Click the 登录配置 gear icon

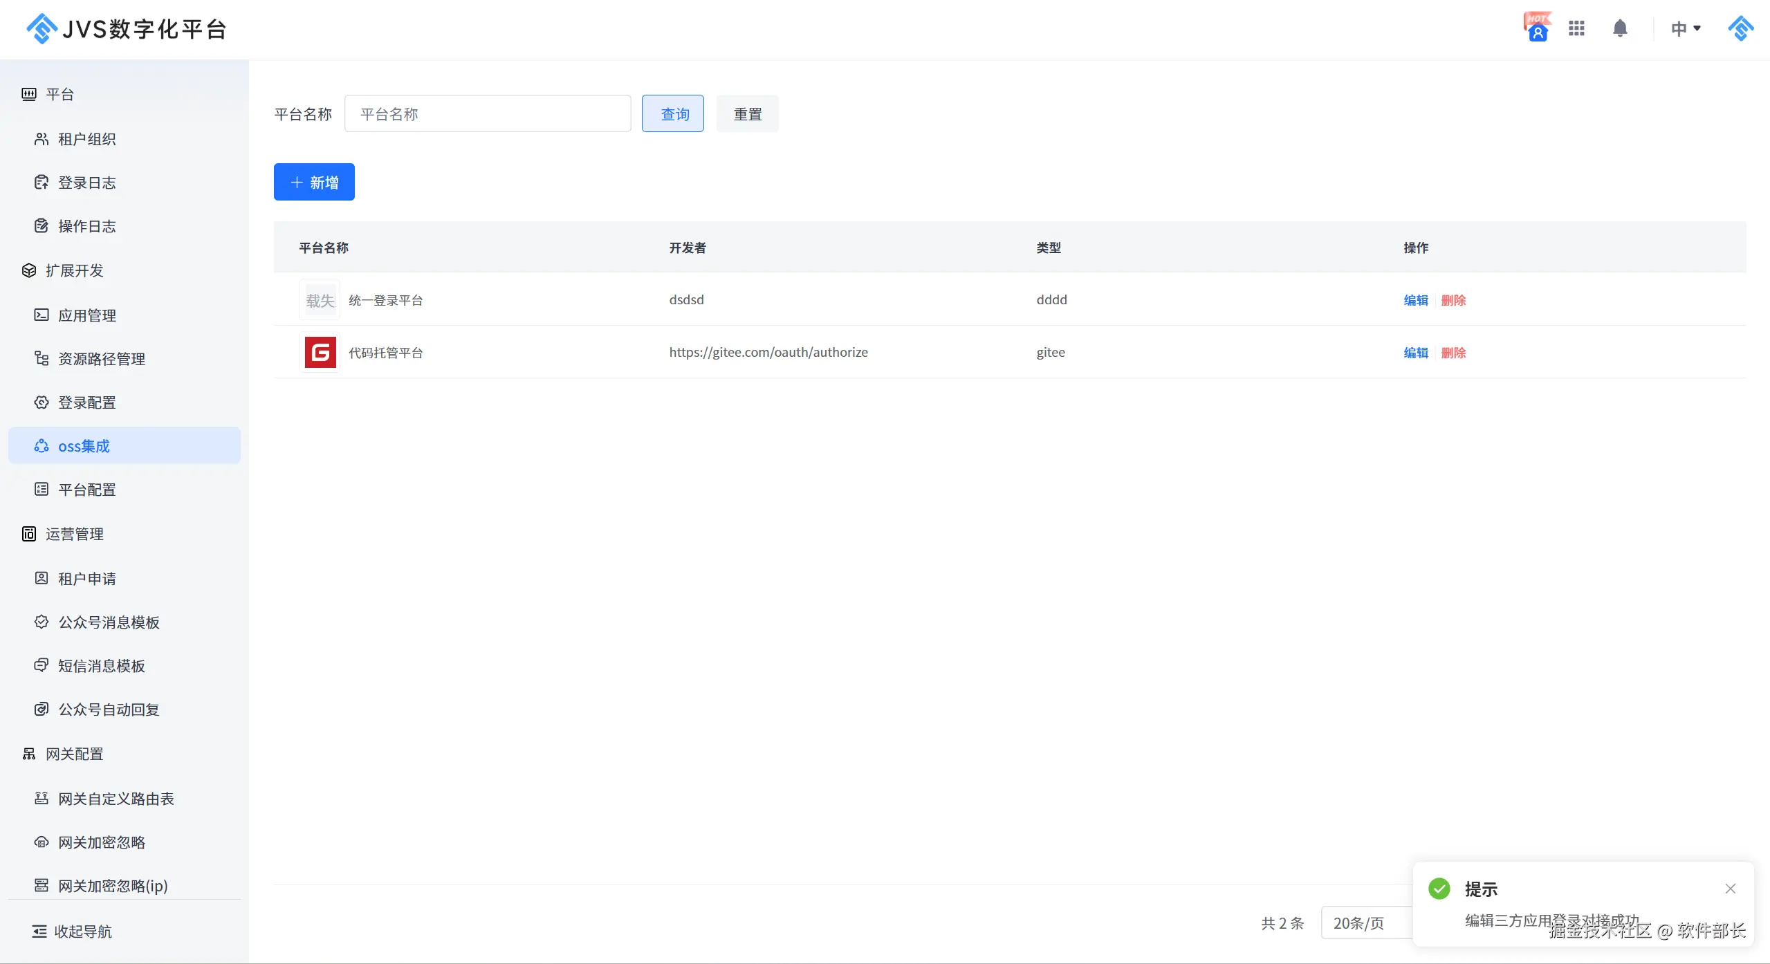[42, 402]
